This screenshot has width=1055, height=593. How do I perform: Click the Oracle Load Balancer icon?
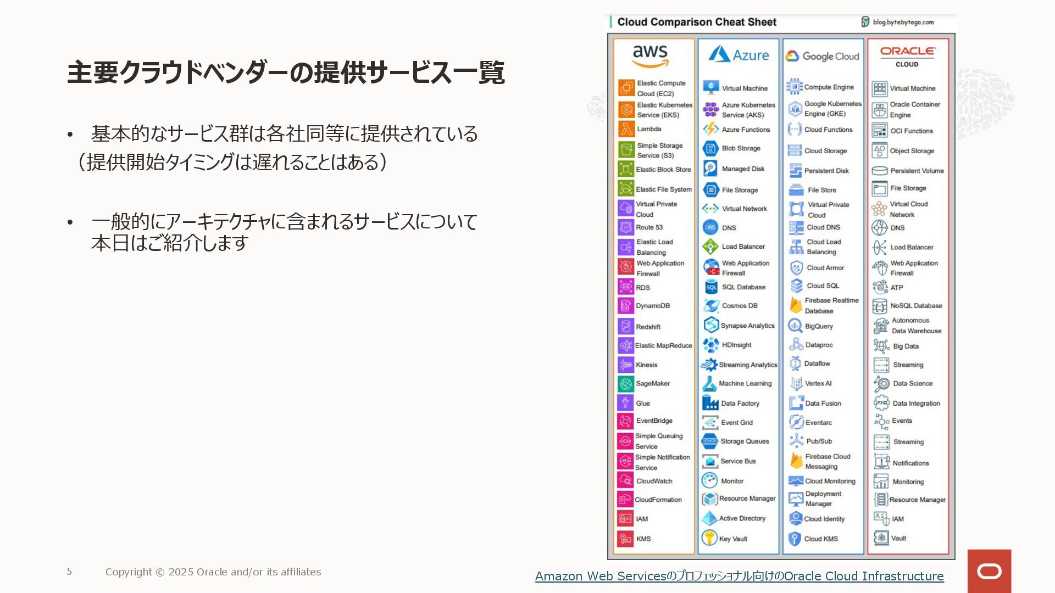pos(880,247)
